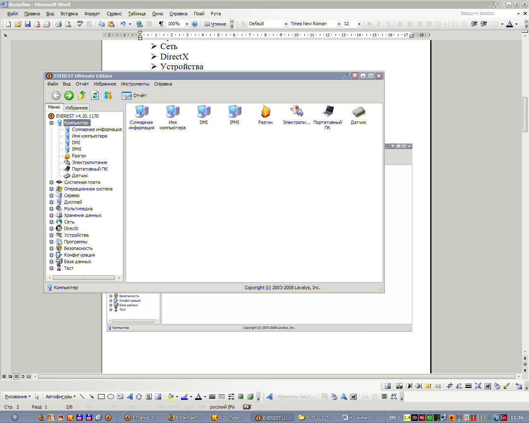This screenshot has width=529, height=423.
Task: Expand the Мультимедиа tree node
Action: click(52, 209)
